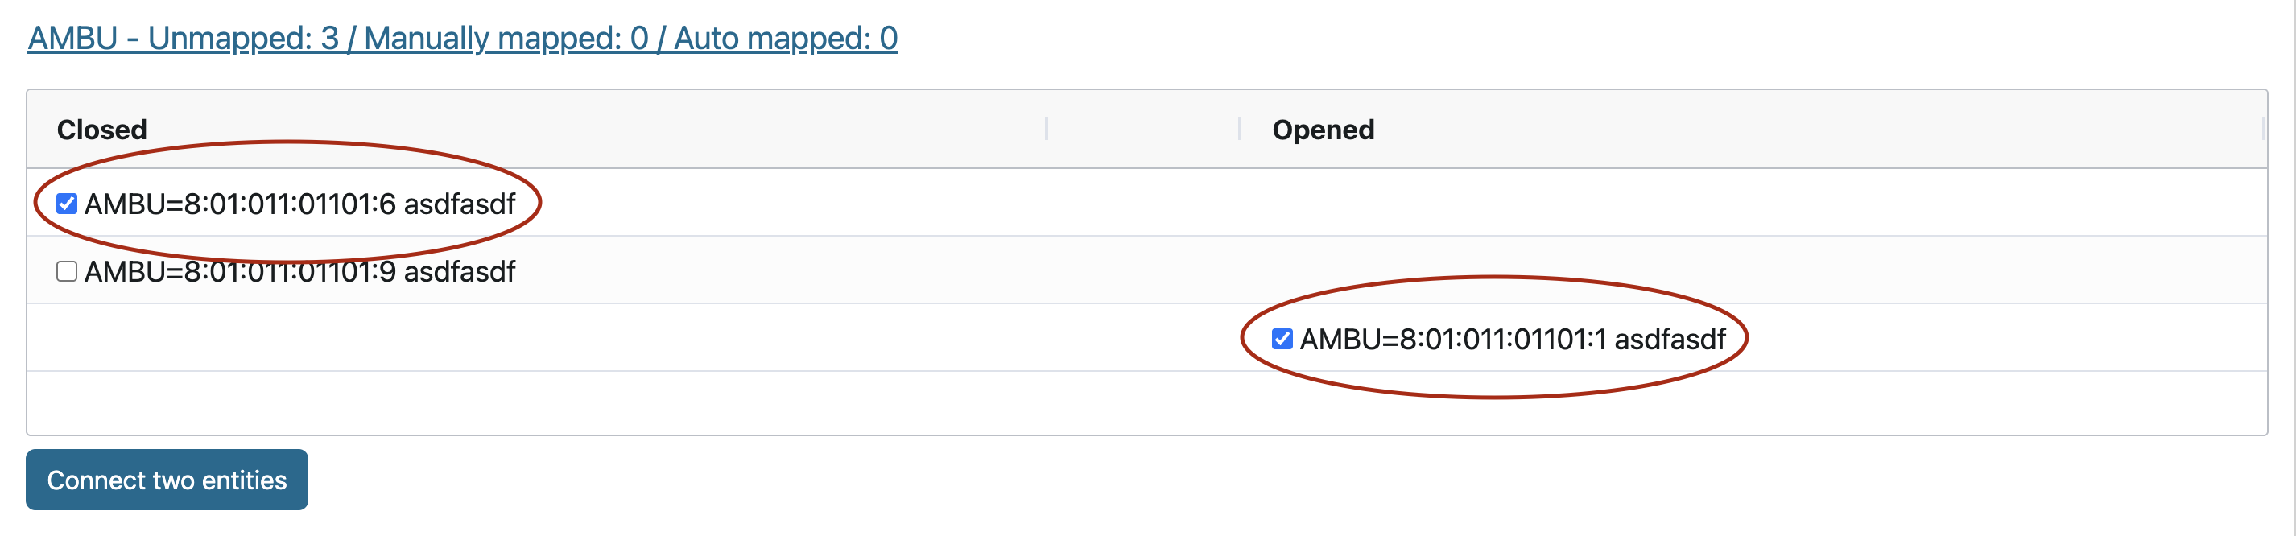2296x536 pixels.
Task: Select the AMBU=8:01:011:01101:9 asdfasdf label text
Action: coord(299,271)
